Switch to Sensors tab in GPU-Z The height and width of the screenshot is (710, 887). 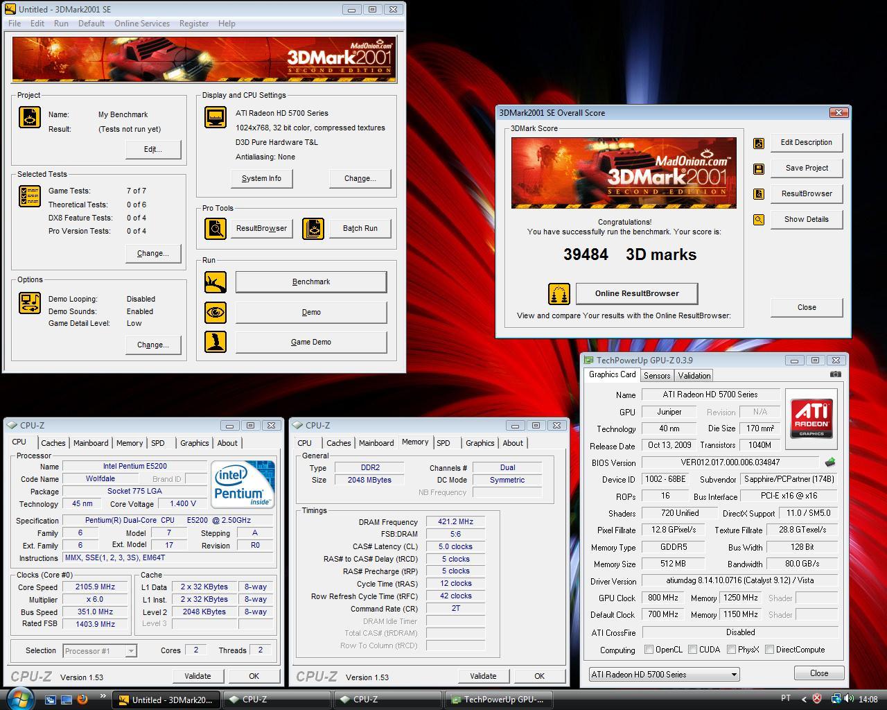click(656, 375)
